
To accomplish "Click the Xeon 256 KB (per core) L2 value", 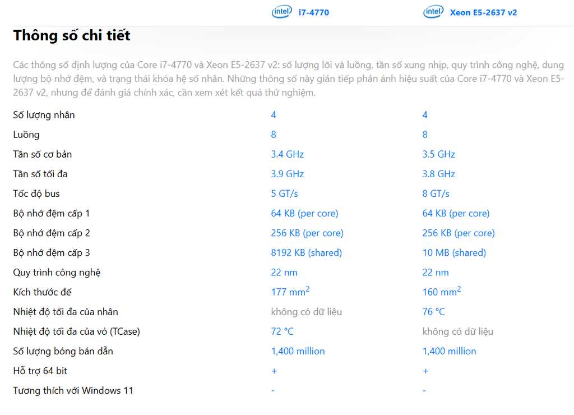I will [459, 233].
